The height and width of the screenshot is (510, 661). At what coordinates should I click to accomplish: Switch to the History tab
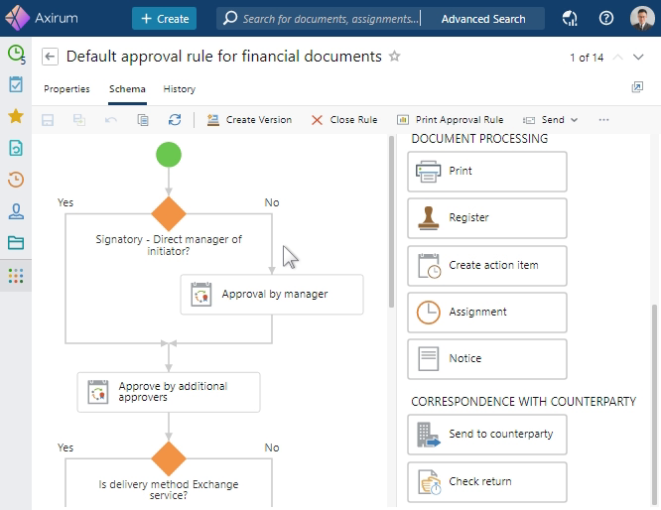(180, 89)
